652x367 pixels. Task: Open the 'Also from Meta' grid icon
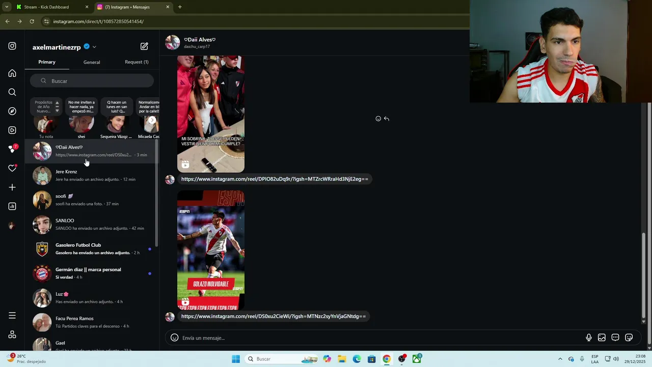pyautogui.click(x=12, y=334)
